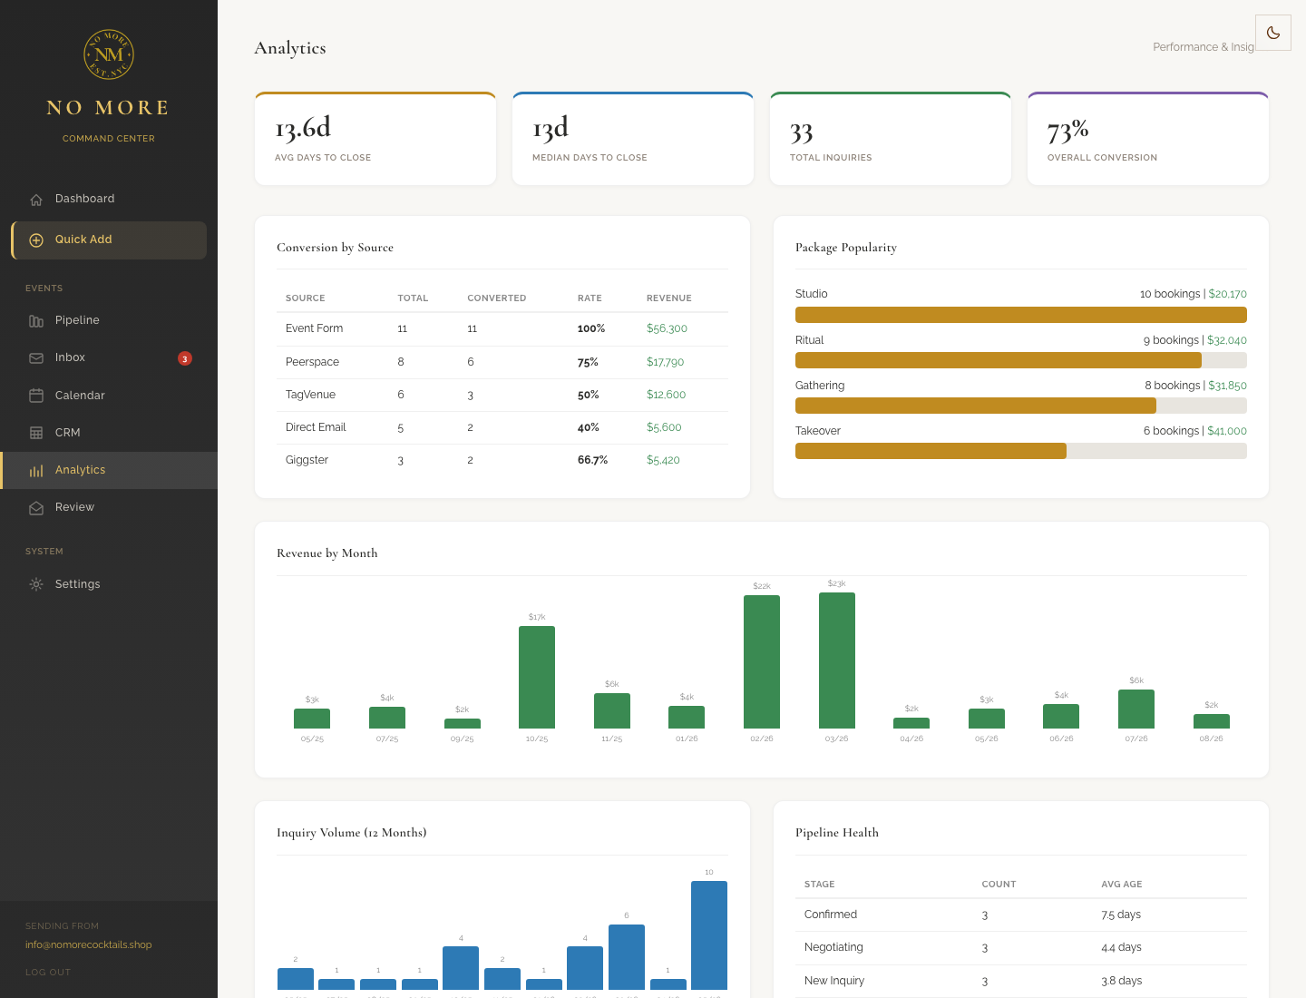Click the Total Inquiries card
1306x998 pixels.
coord(891,139)
